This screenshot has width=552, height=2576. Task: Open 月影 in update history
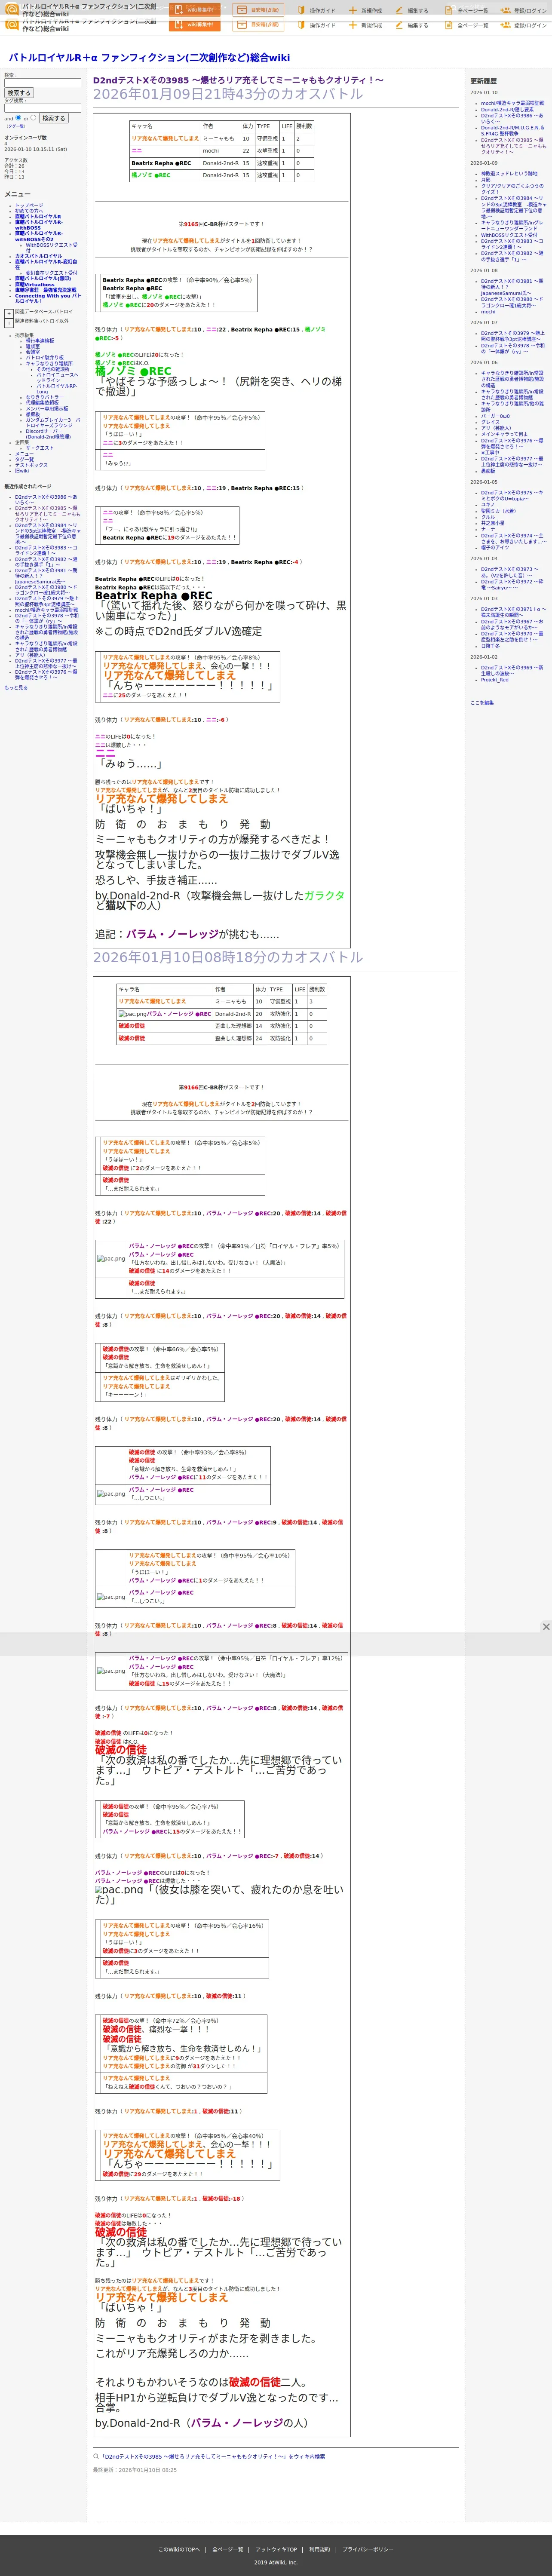tap(486, 180)
